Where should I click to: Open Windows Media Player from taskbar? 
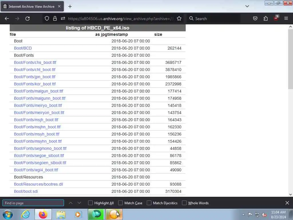tap(78, 214)
